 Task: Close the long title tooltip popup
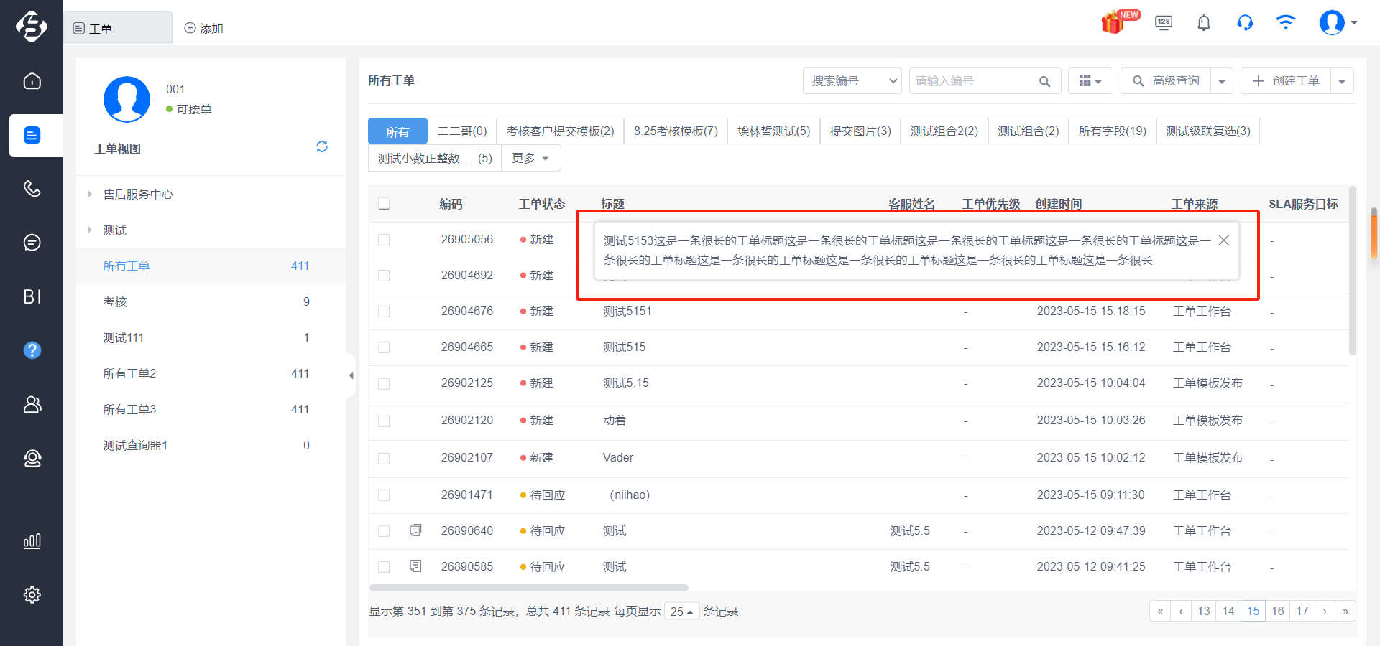point(1224,240)
